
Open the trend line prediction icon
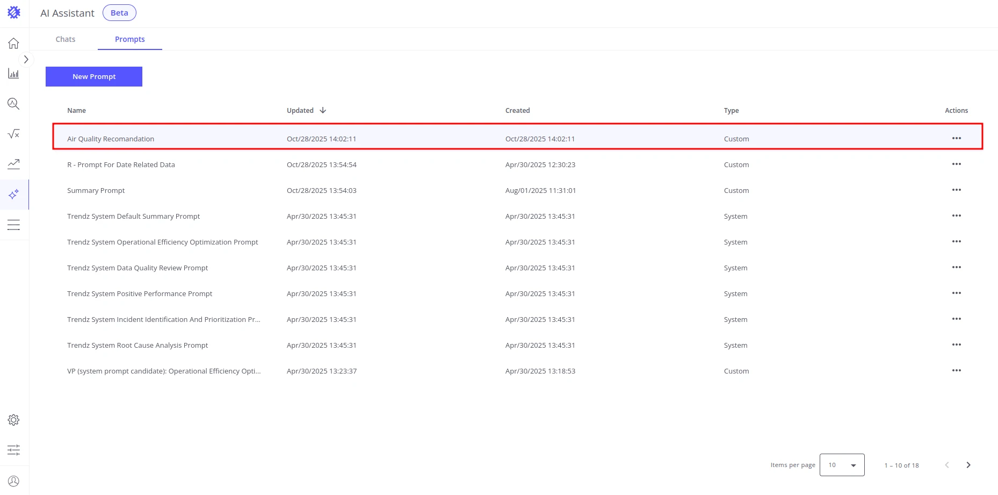(x=13, y=164)
